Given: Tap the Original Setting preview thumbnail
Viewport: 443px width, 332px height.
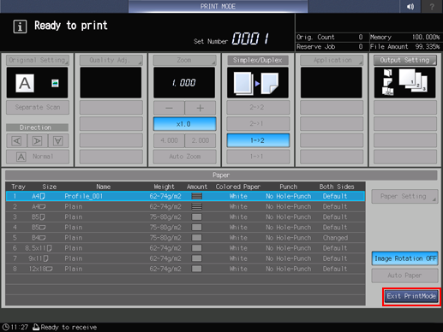Looking at the screenshot, I should [x=37, y=83].
